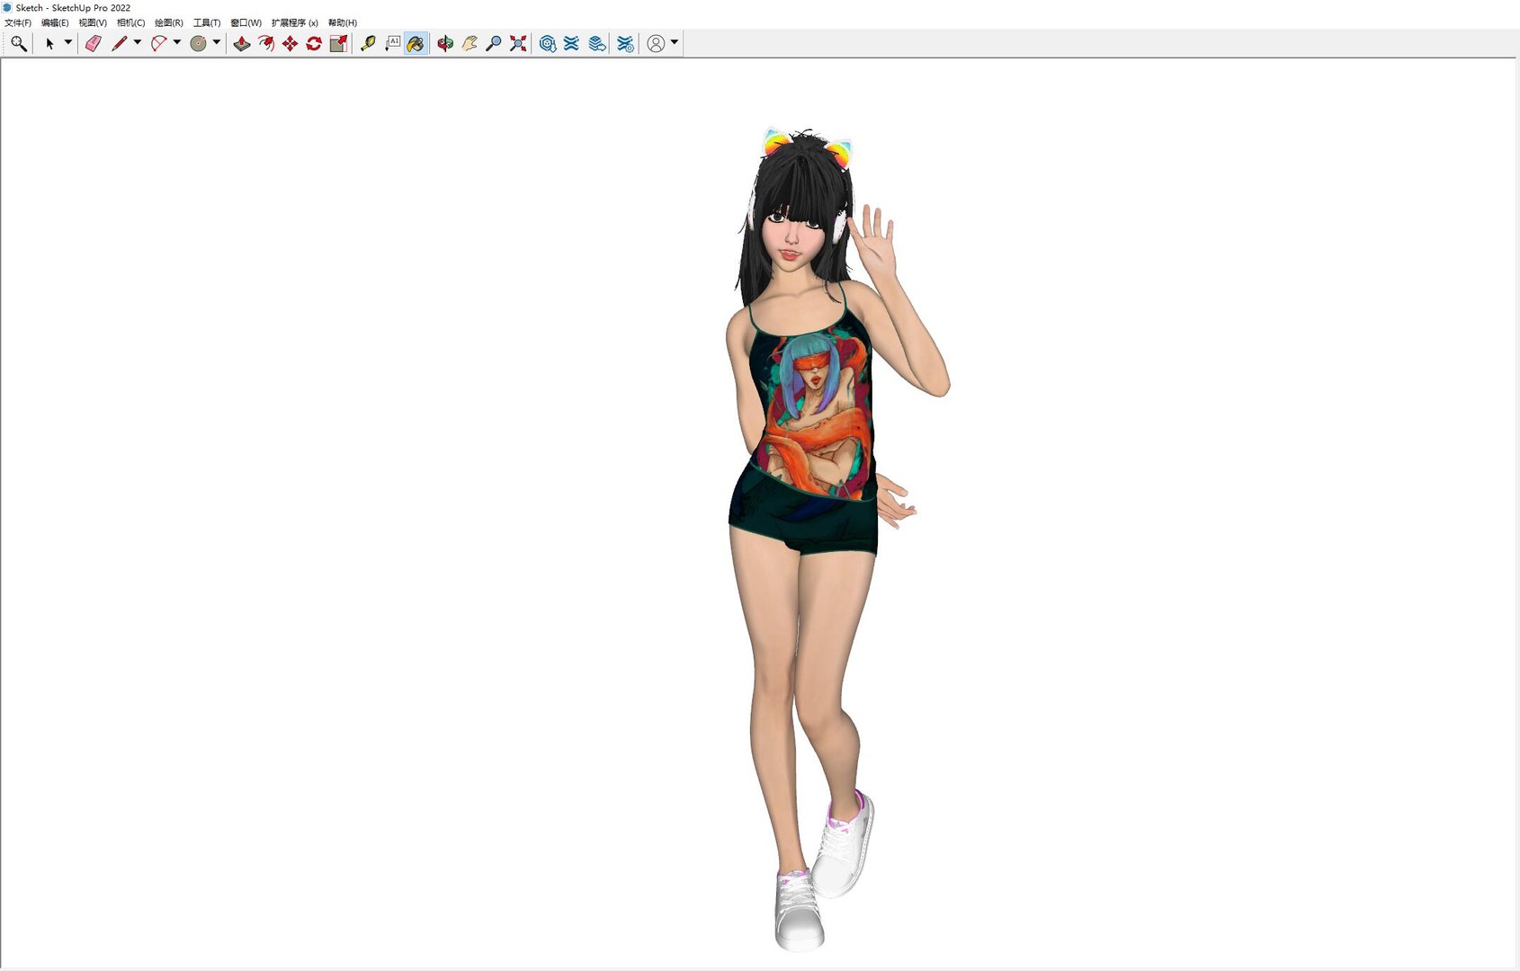The width and height of the screenshot is (1520, 971).
Task: Click the character's printed tank top
Action: click(814, 405)
